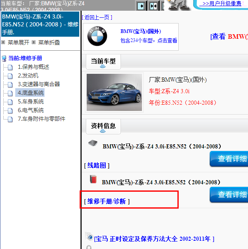The height and width of the screenshot is (249, 248).
Task: Click the page icon beside 4.底盘系统
Action: pos(10,93)
